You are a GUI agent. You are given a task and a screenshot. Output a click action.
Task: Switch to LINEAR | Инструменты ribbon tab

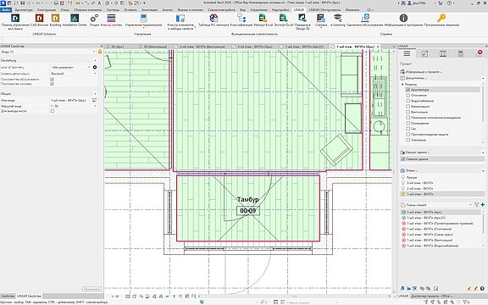click(x=324, y=10)
